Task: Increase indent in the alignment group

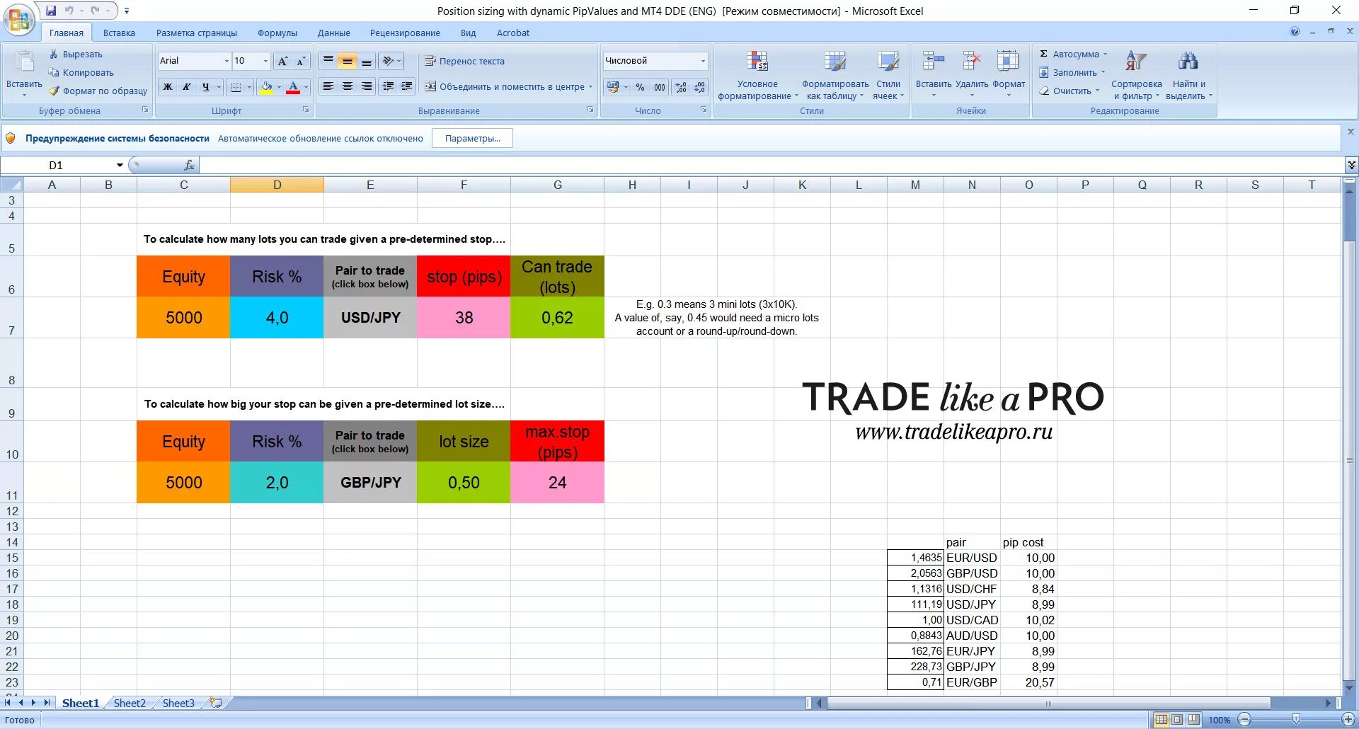Action: pyautogui.click(x=407, y=86)
